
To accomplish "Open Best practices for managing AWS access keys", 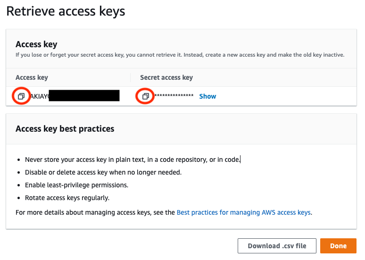I will coord(243,212).
